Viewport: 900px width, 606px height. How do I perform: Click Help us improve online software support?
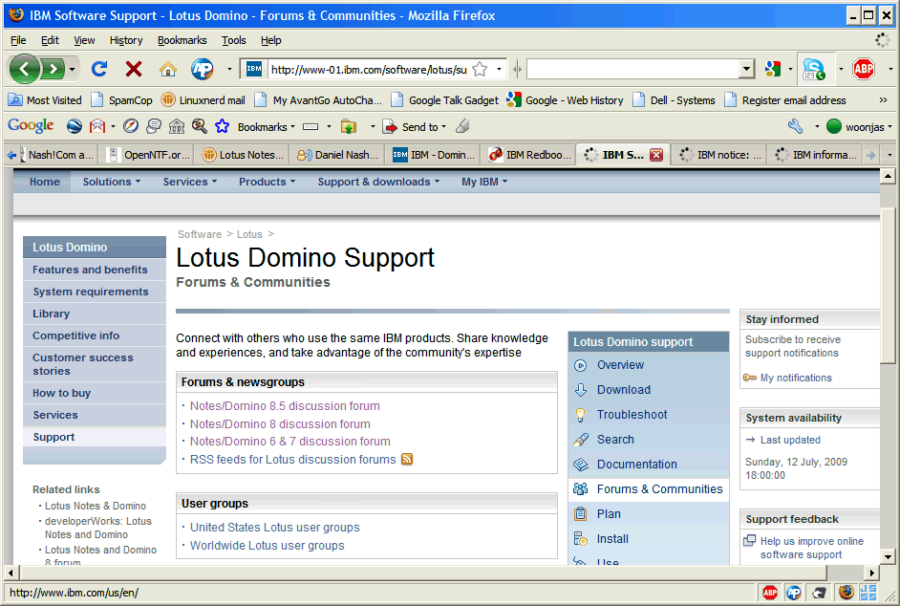(811, 548)
